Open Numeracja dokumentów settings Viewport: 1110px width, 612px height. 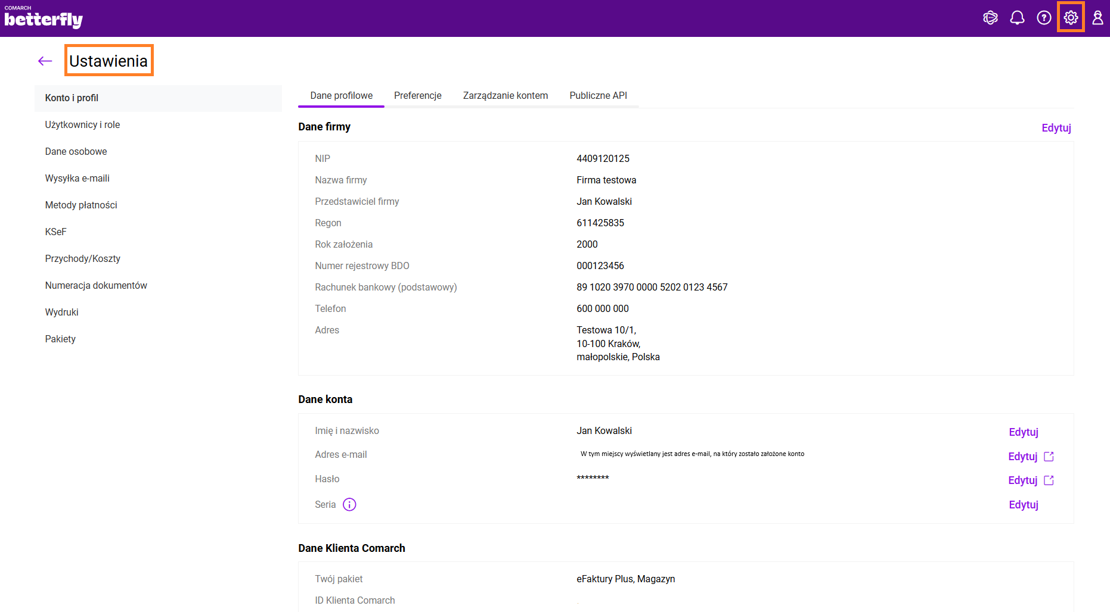[x=96, y=286]
